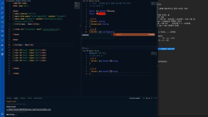Open the Live Sass Compile output dropdown
The image size is (208, 117).
[137, 98]
